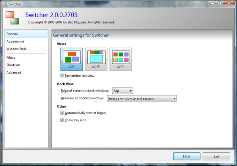Switch to Shortcuts settings
237x166 pixels.
point(13,65)
